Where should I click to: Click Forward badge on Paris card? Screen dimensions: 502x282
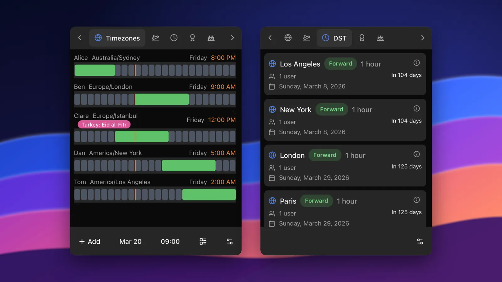[x=316, y=201]
